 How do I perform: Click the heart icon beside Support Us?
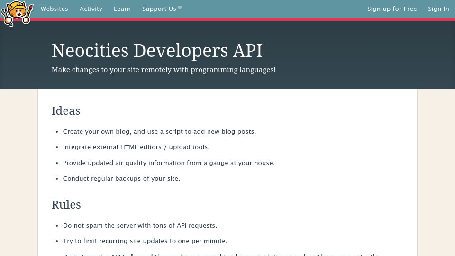(180, 8)
